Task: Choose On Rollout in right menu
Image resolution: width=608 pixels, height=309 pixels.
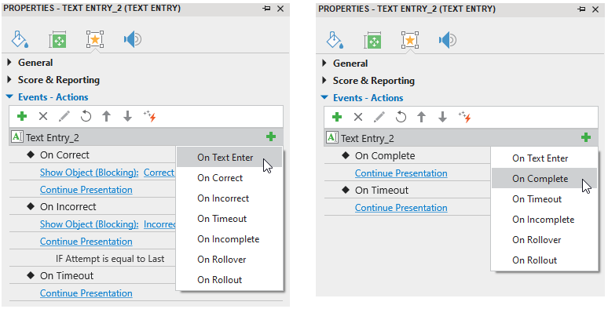Action: pyautogui.click(x=544, y=260)
